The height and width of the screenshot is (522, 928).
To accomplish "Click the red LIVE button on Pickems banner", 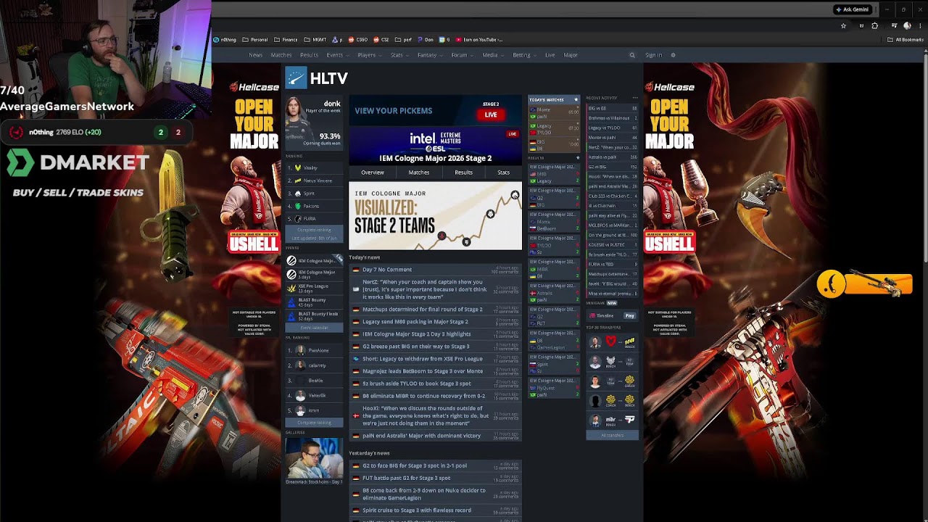I will (x=491, y=115).
